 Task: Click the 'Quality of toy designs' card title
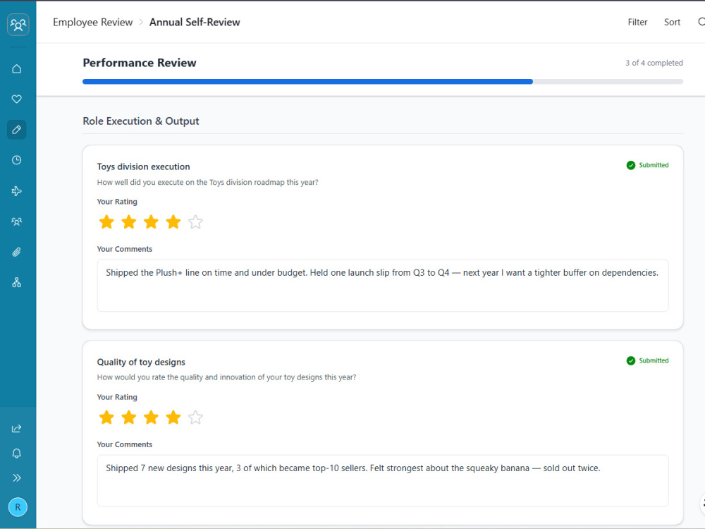[141, 362]
